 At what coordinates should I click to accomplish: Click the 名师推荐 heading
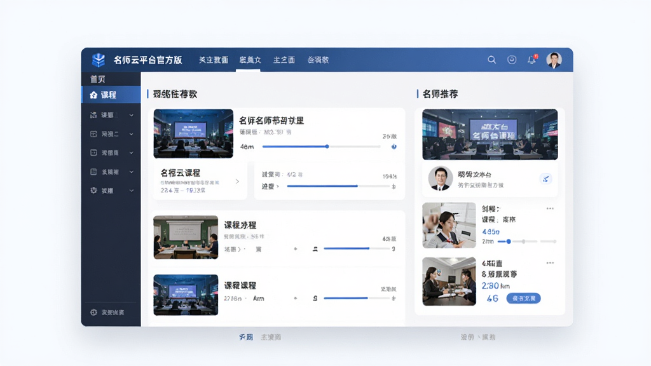(440, 94)
